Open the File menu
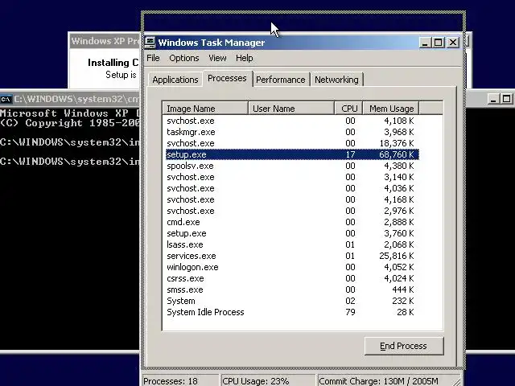The width and height of the screenshot is (515, 386). [153, 58]
